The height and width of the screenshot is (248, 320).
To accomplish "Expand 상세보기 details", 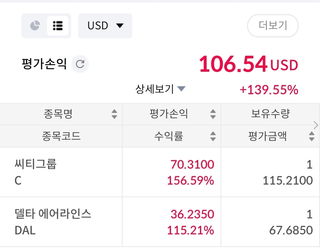I will point(160,89).
